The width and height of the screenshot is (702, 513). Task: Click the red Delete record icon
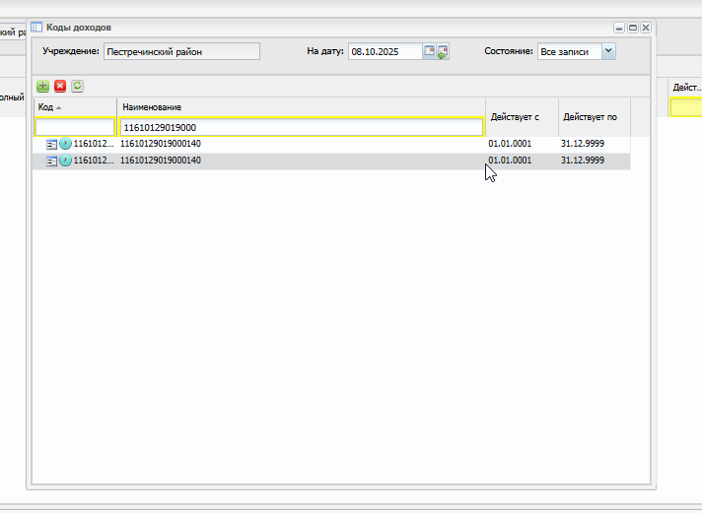pos(60,86)
